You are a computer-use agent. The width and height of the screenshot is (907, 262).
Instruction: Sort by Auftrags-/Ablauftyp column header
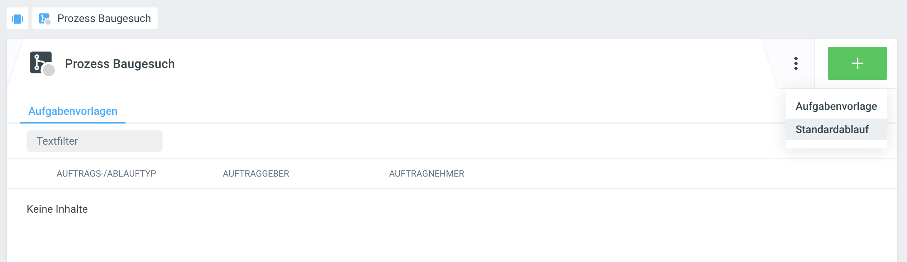point(106,174)
